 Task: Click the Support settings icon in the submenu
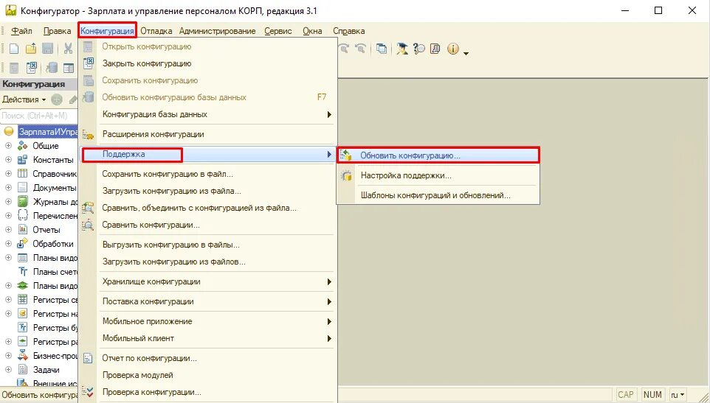[x=346, y=175]
